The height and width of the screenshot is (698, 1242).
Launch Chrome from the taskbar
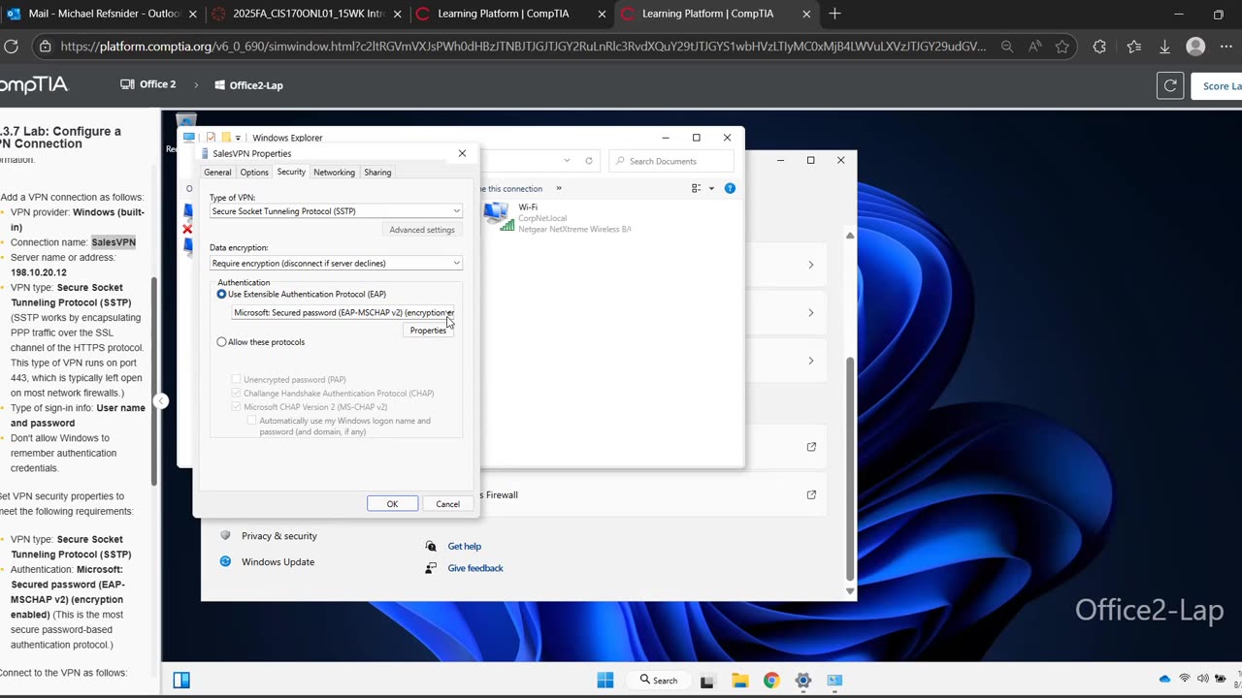tap(771, 681)
